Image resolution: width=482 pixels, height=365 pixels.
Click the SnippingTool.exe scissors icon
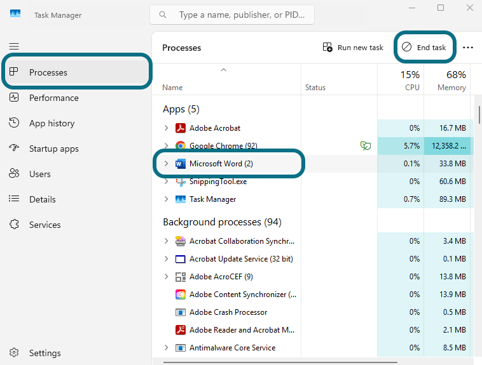click(181, 182)
